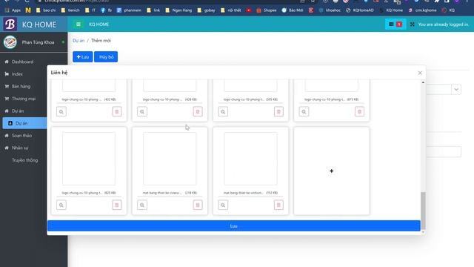The image size is (474, 267).
Task: Toggle fullscreen icon in header
Action: (x=412, y=24)
